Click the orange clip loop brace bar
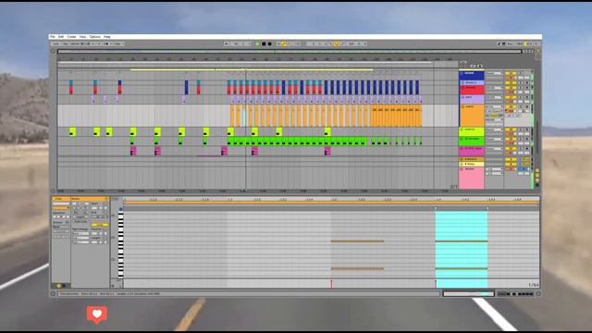This screenshot has height=333, width=592. pyautogui.click(x=331, y=203)
